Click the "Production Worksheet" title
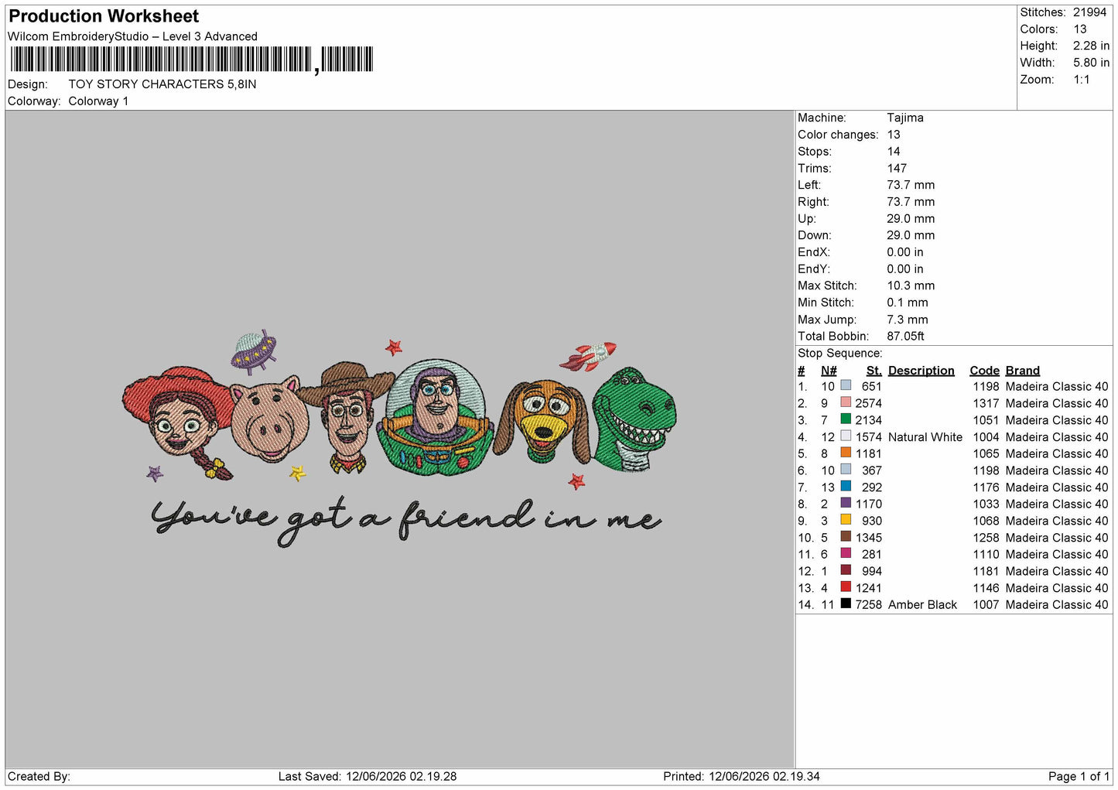 [104, 16]
